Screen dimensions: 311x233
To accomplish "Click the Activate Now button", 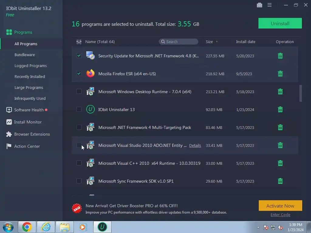I will (280, 206).
